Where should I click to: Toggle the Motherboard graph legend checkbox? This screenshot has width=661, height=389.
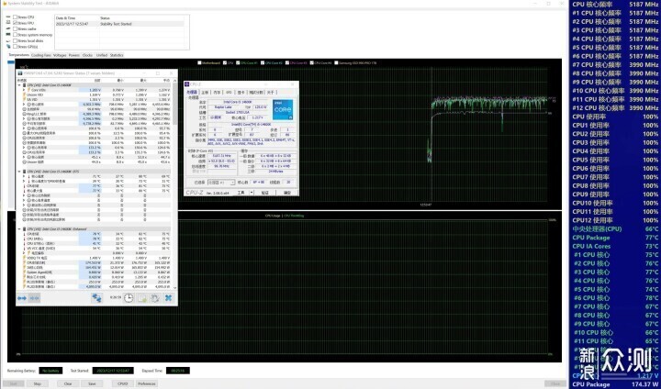pos(200,62)
